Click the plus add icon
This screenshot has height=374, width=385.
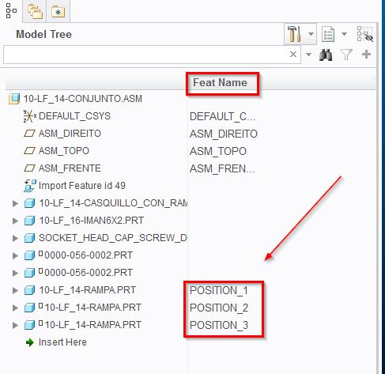coord(366,55)
